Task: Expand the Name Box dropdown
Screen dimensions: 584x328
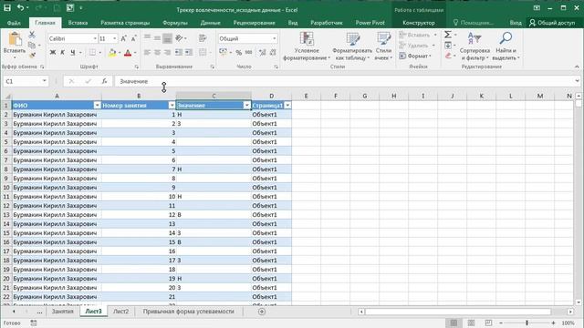Action: 45,81
